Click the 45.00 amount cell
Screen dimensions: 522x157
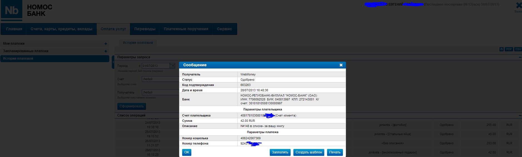(492, 134)
